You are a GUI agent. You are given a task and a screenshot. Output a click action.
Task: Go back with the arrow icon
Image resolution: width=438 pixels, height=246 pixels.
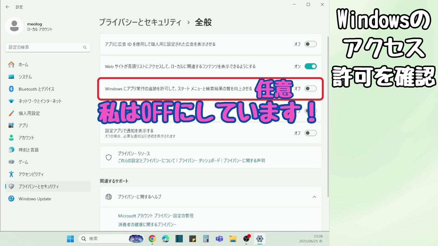(x=8, y=7)
